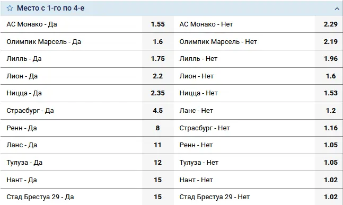Pick Стад Брестуа 29 Нет at 1.02

(330, 197)
